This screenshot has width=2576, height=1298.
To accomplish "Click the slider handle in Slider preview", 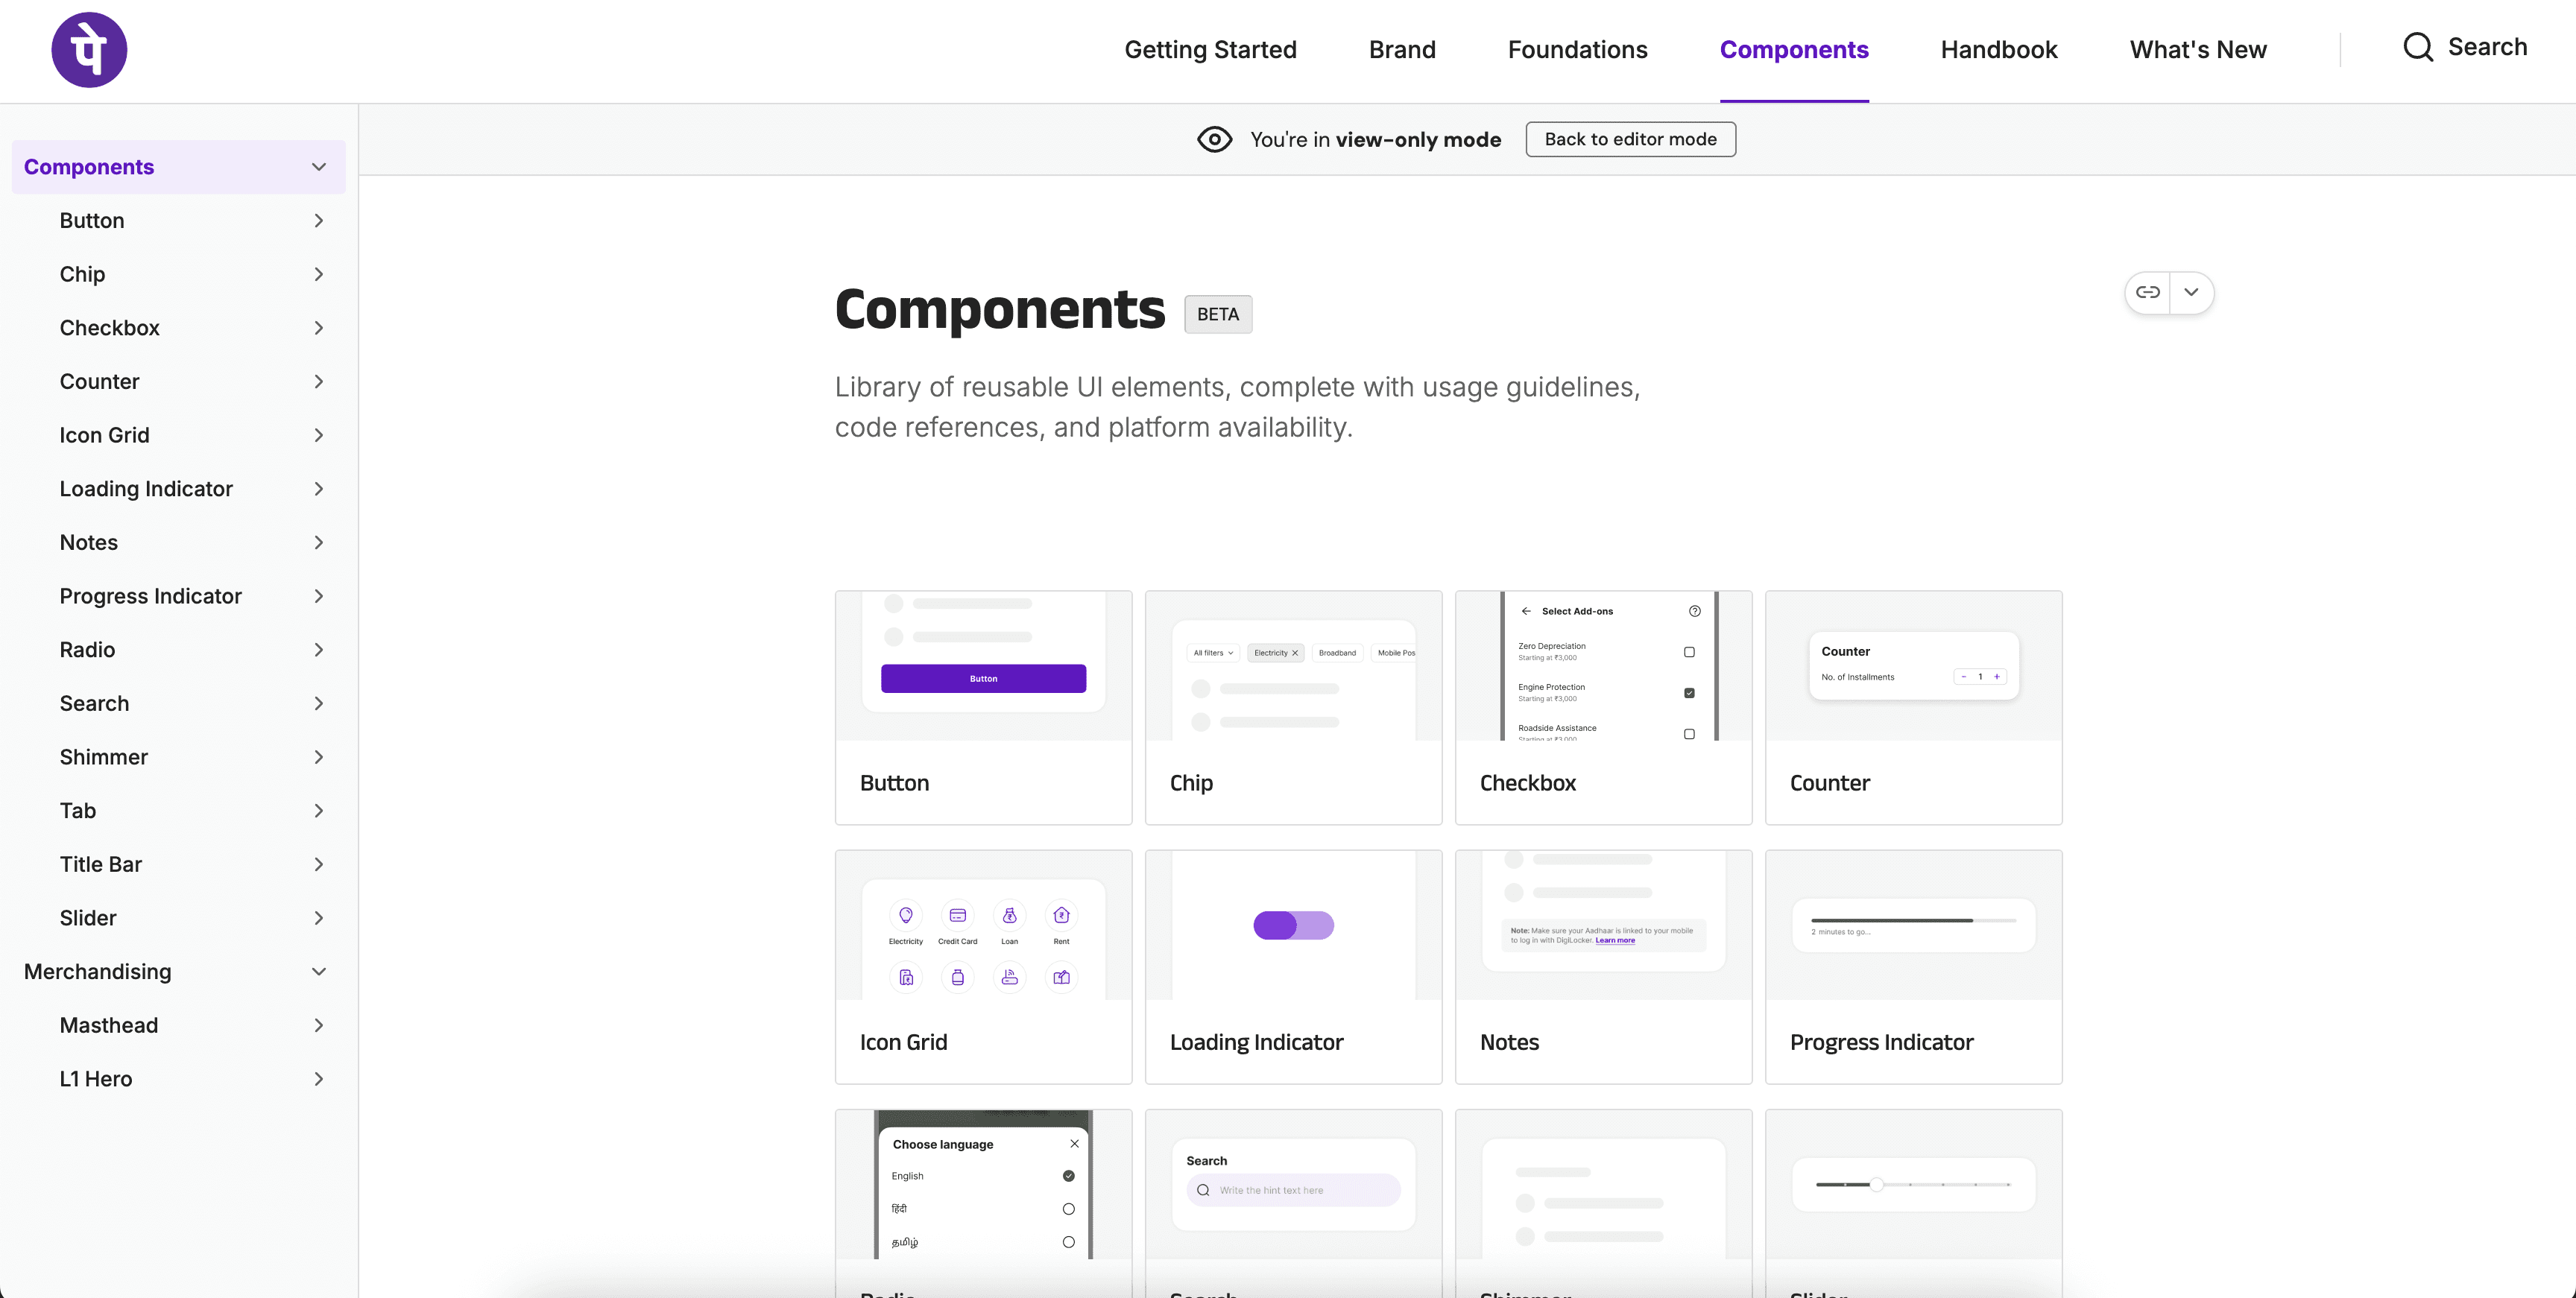I will pyautogui.click(x=1877, y=1184).
